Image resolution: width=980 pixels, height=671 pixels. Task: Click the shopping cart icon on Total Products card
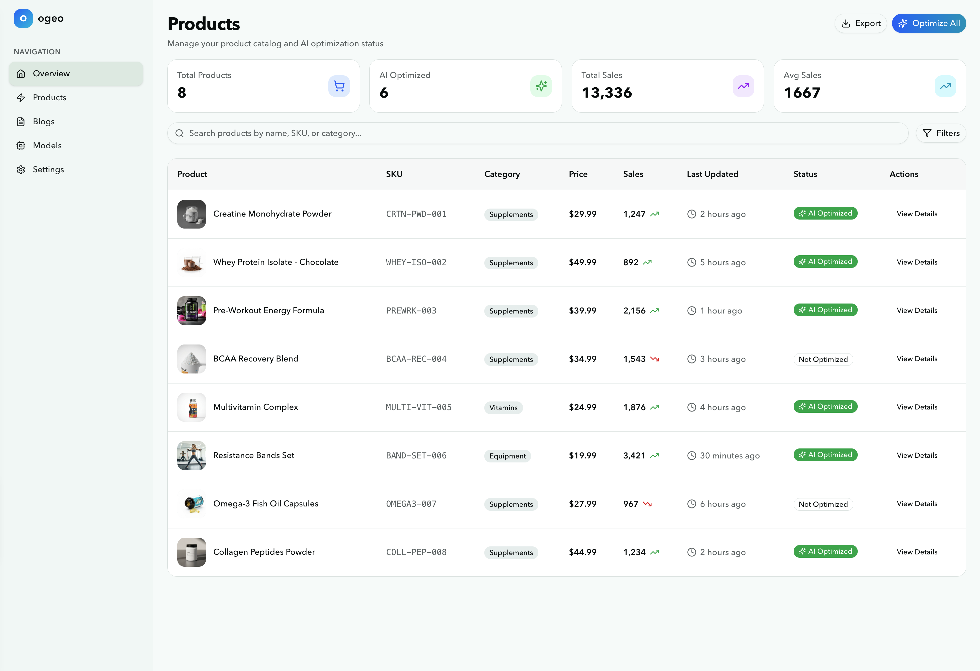pyautogui.click(x=339, y=86)
